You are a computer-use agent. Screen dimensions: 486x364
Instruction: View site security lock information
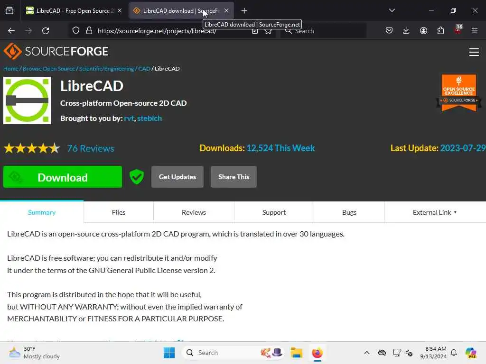[x=89, y=31]
